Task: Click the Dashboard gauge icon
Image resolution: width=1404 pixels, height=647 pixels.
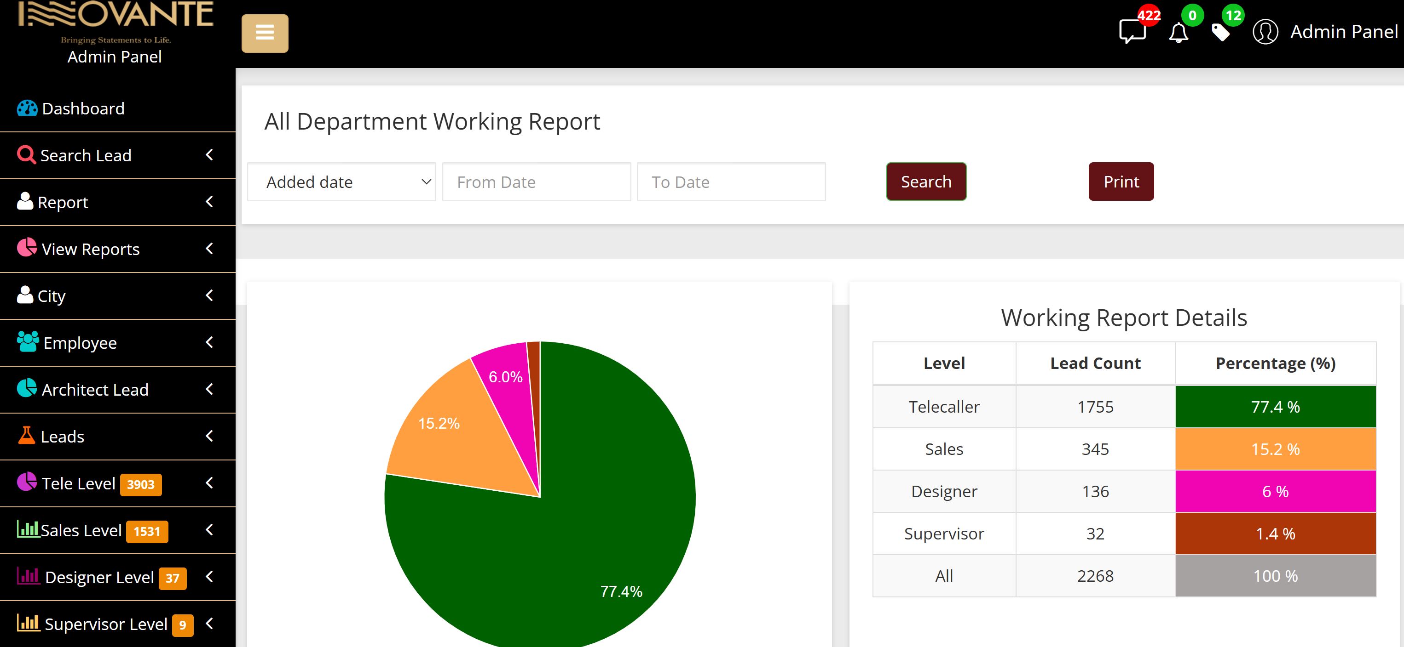Action: tap(27, 108)
